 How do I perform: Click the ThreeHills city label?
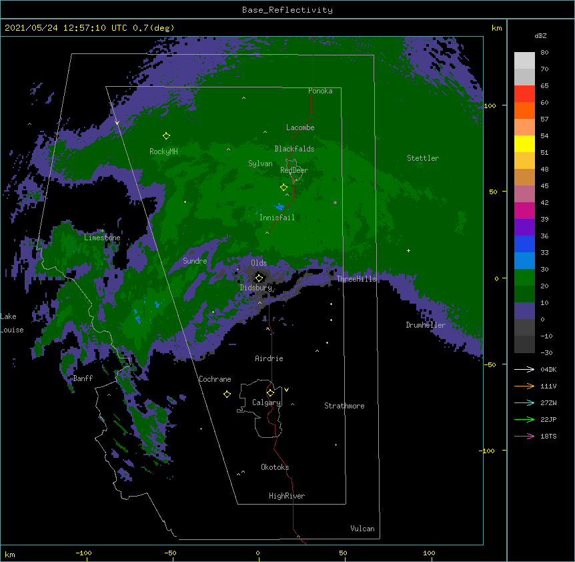coord(357,279)
